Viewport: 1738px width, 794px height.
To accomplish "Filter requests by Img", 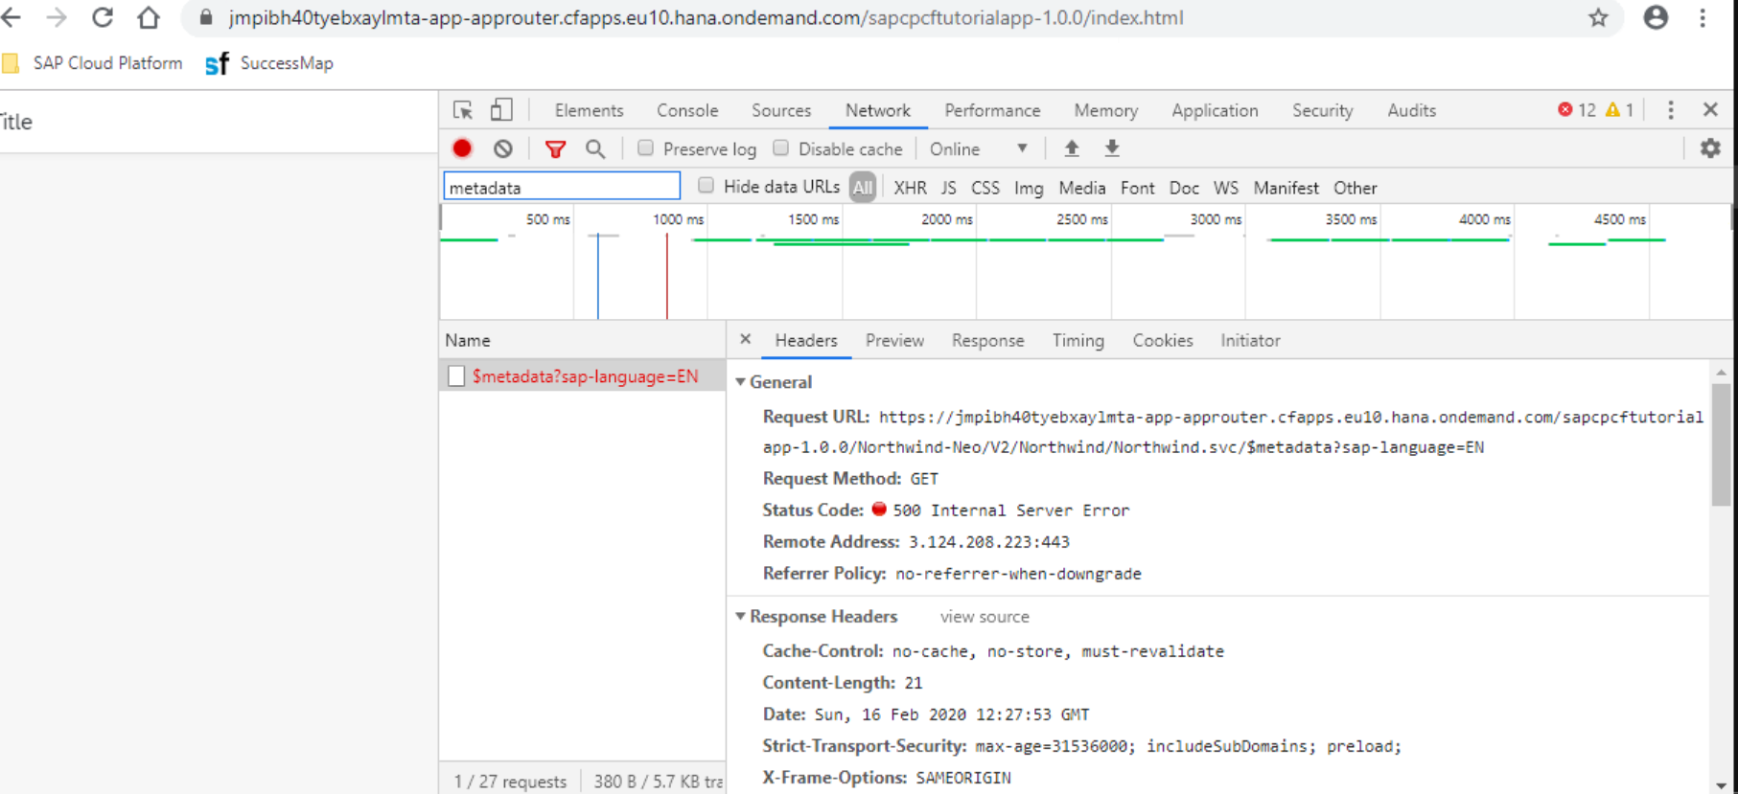I will tap(1029, 188).
